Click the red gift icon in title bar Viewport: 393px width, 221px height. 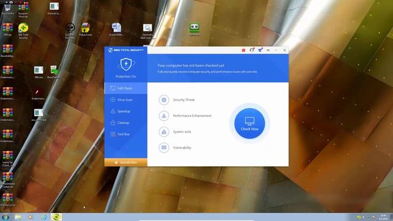[x=243, y=50]
